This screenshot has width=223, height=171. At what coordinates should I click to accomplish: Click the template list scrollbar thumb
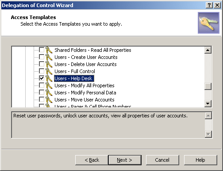pyautogui.click(x=208, y=86)
